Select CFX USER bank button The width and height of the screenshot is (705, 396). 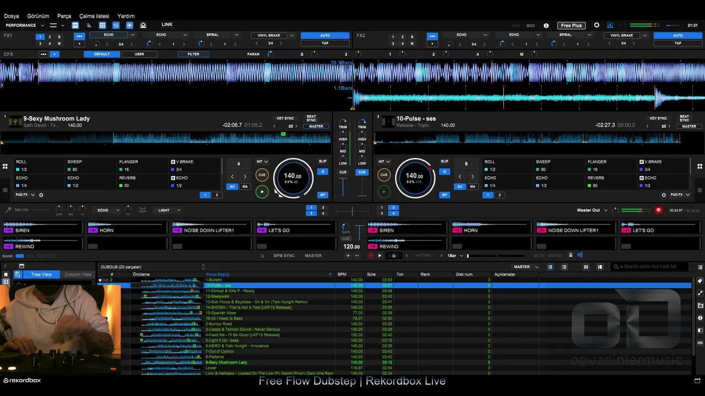pyautogui.click(x=139, y=54)
